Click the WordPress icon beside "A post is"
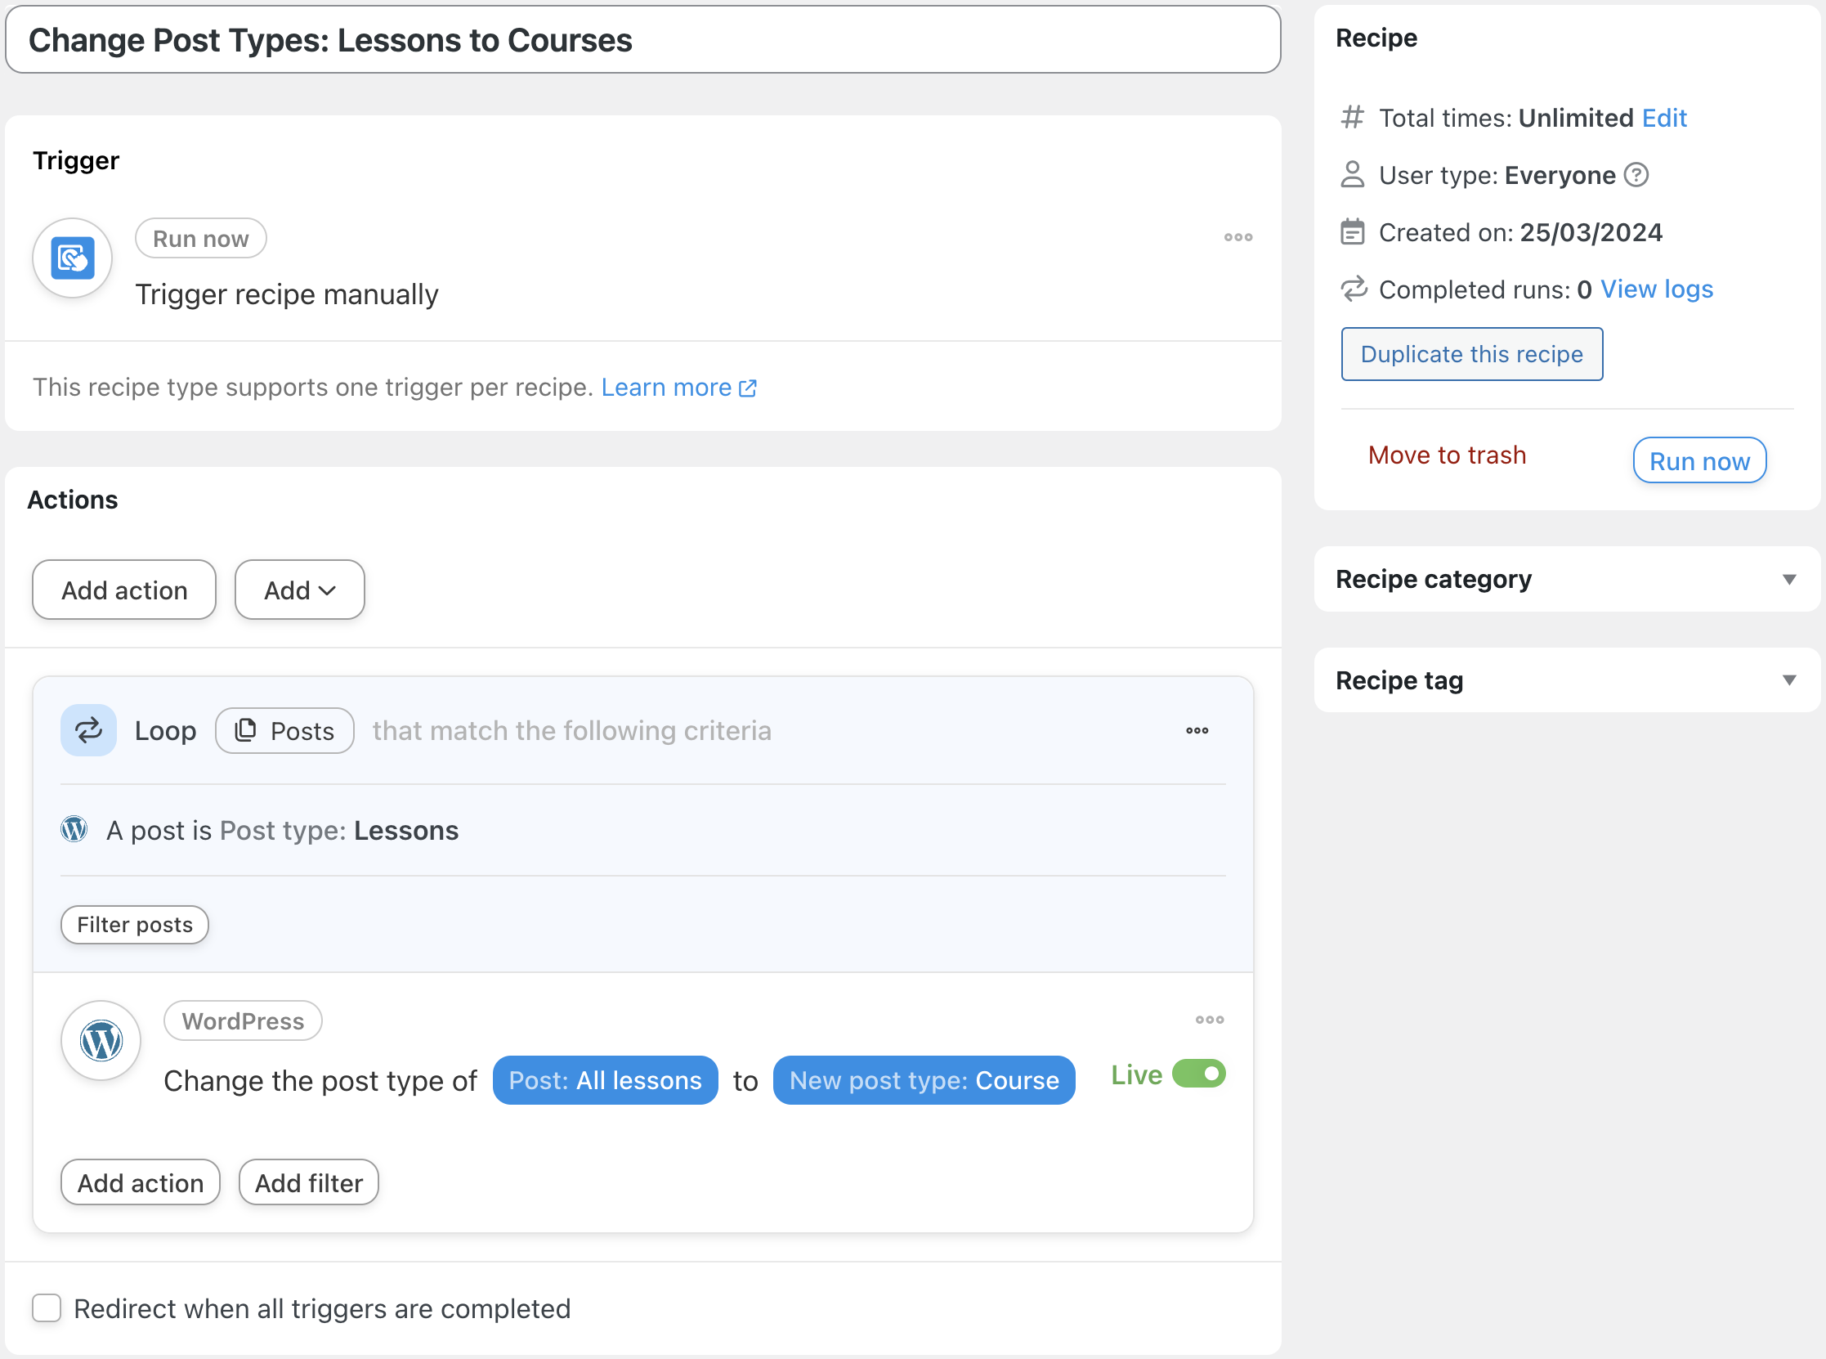1826x1359 pixels. 74,829
